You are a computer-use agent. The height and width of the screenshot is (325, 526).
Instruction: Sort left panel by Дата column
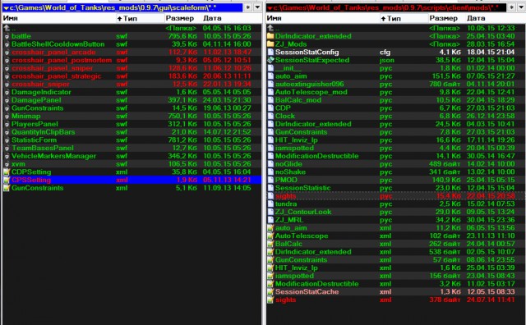[232, 18]
